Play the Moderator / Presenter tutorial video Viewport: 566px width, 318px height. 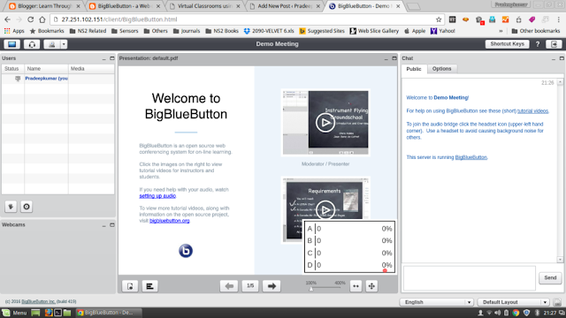tap(325, 123)
